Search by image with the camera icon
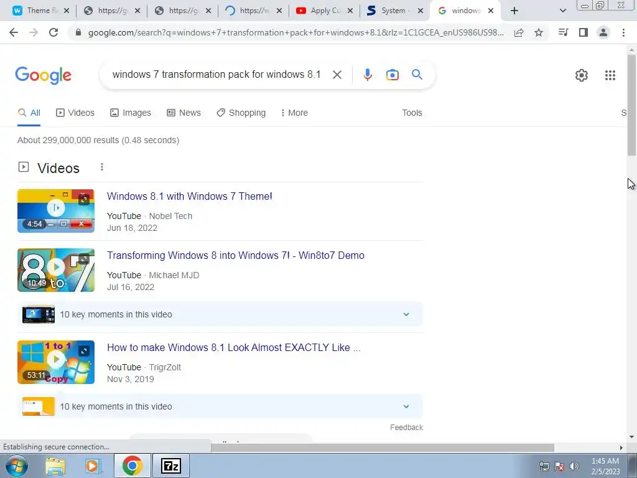This screenshot has height=478, width=637. (393, 75)
